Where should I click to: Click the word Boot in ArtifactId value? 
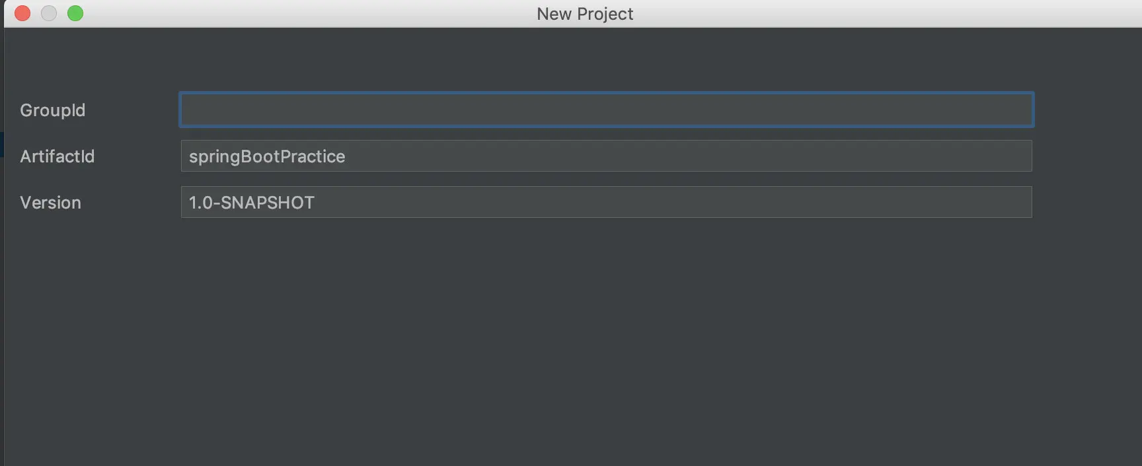pos(260,156)
